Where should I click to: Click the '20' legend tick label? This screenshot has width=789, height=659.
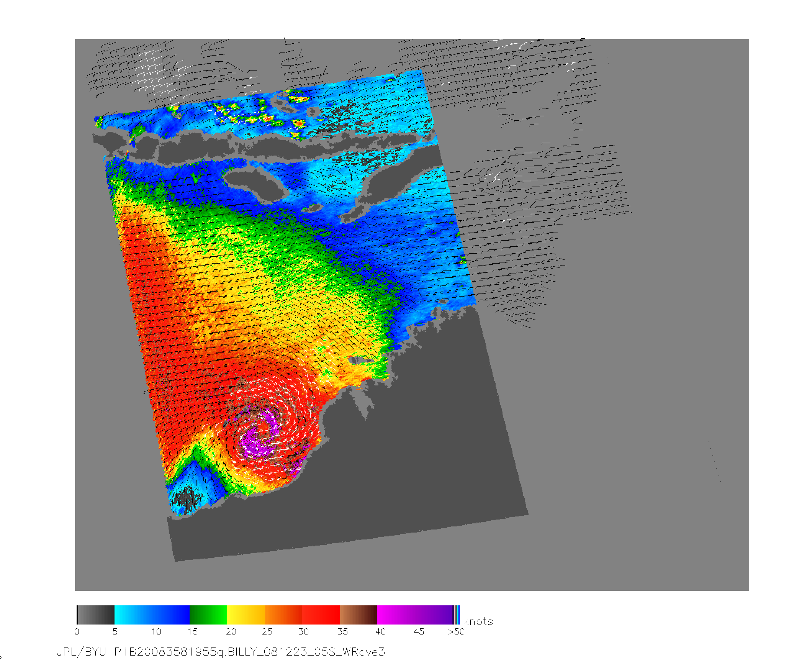point(231,631)
